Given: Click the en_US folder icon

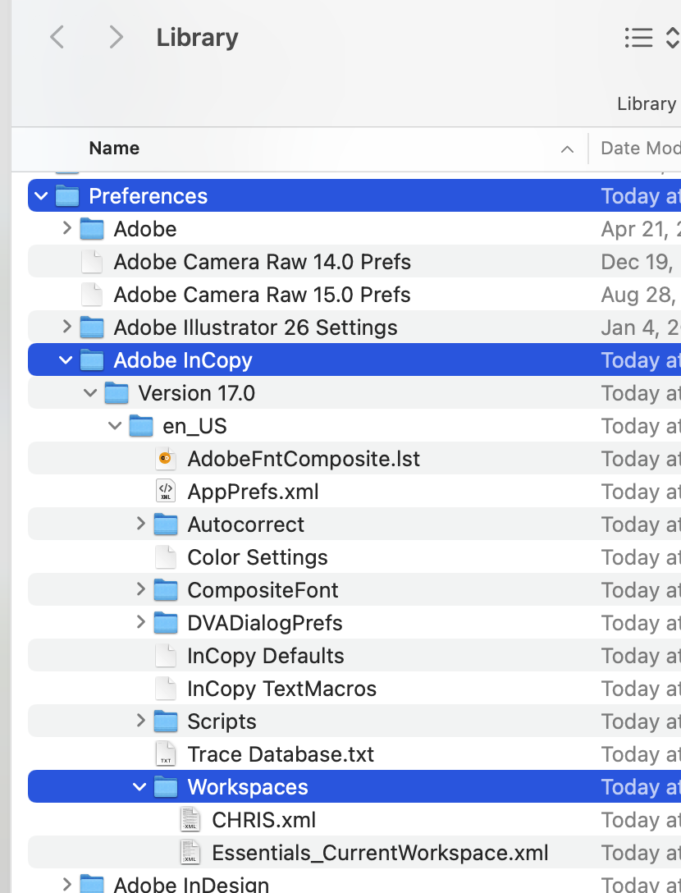Looking at the screenshot, I should [141, 426].
